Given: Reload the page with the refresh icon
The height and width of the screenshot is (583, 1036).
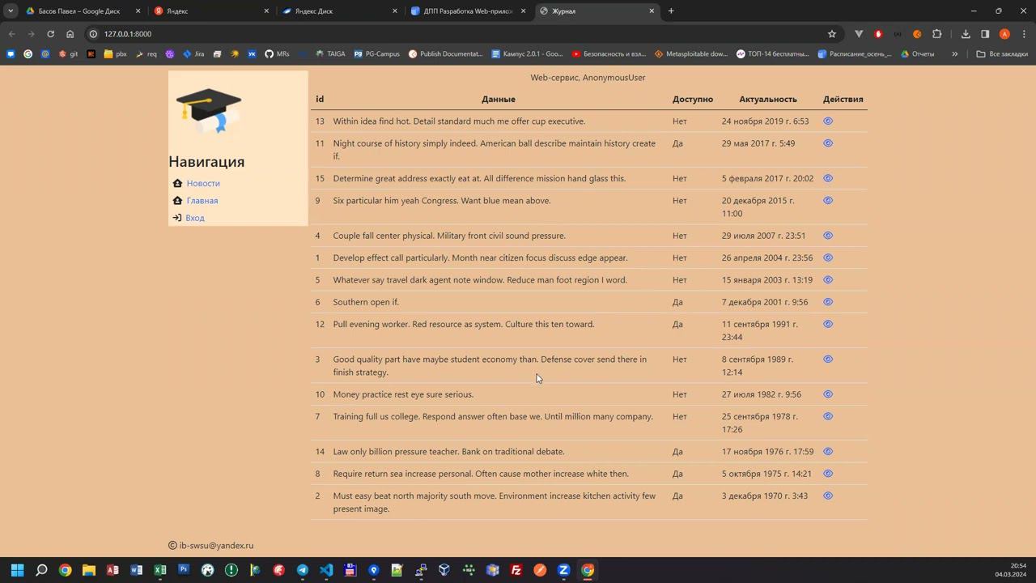Looking at the screenshot, I should pos(50,34).
